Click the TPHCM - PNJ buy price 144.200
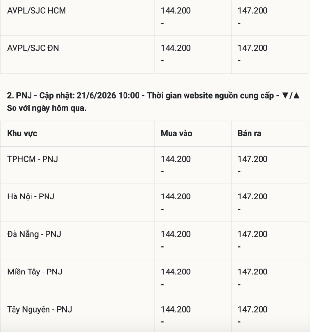 click(x=176, y=159)
